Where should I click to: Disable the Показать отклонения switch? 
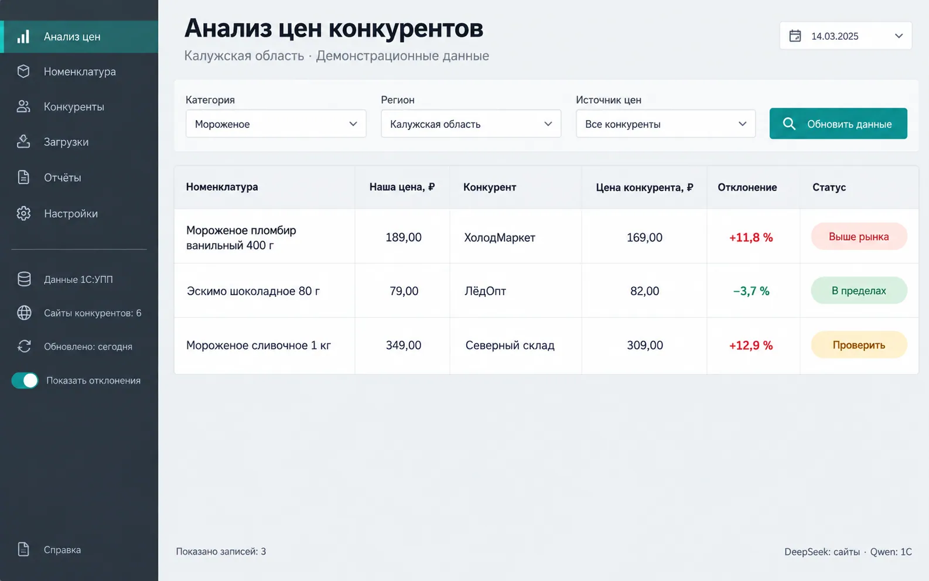coord(25,380)
